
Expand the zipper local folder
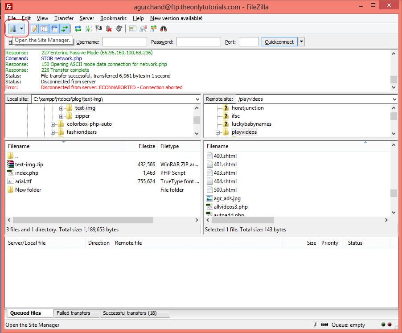[61, 116]
